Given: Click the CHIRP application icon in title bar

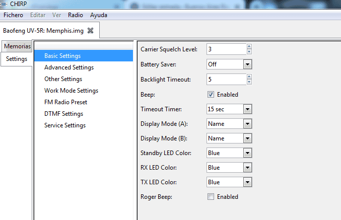Looking at the screenshot, I should point(4,4).
